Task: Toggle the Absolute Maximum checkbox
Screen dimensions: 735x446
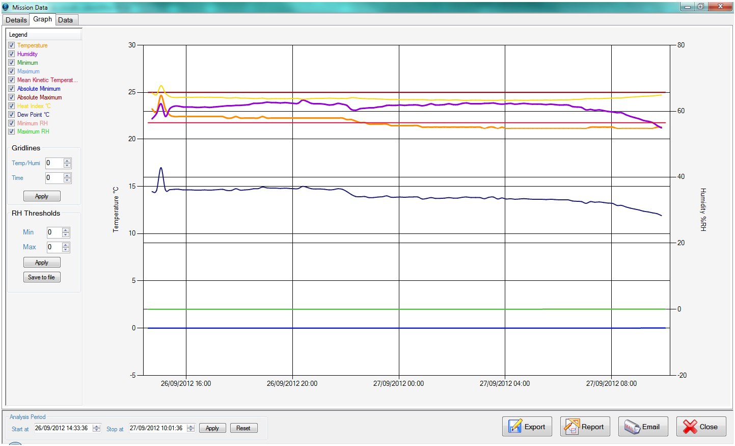Action: coord(11,97)
